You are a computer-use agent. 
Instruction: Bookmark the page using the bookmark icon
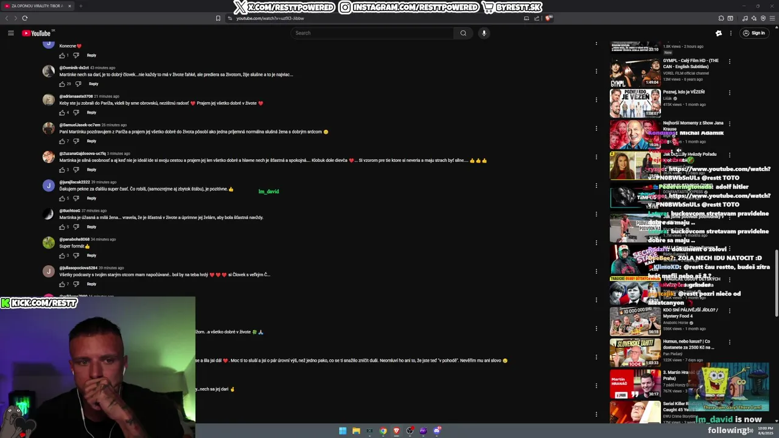(218, 18)
